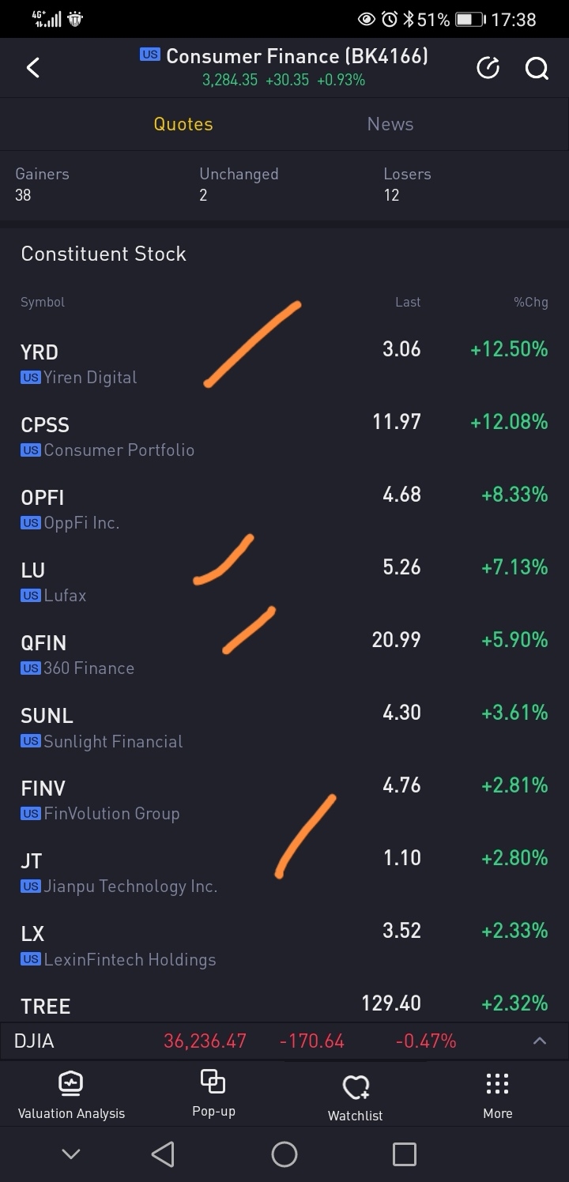Tap the refresh quotes icon

coord(488,69)
